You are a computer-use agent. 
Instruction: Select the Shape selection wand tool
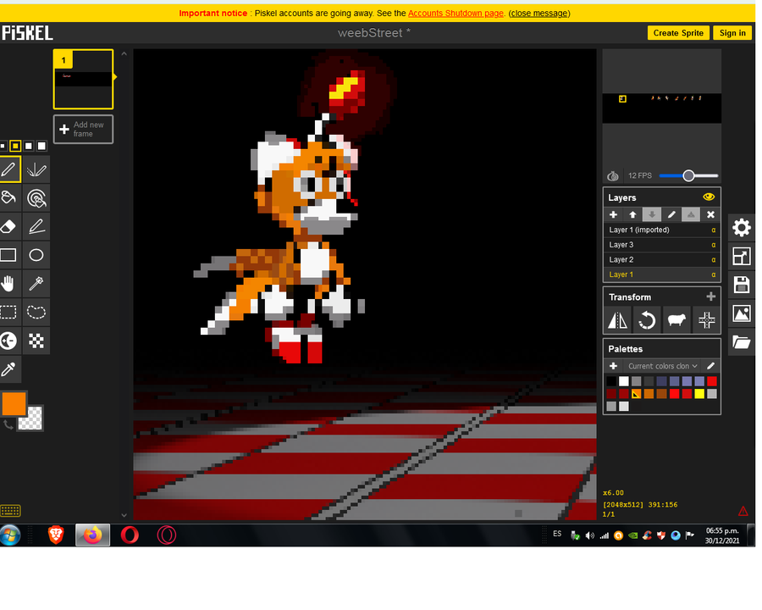[36, 283]
